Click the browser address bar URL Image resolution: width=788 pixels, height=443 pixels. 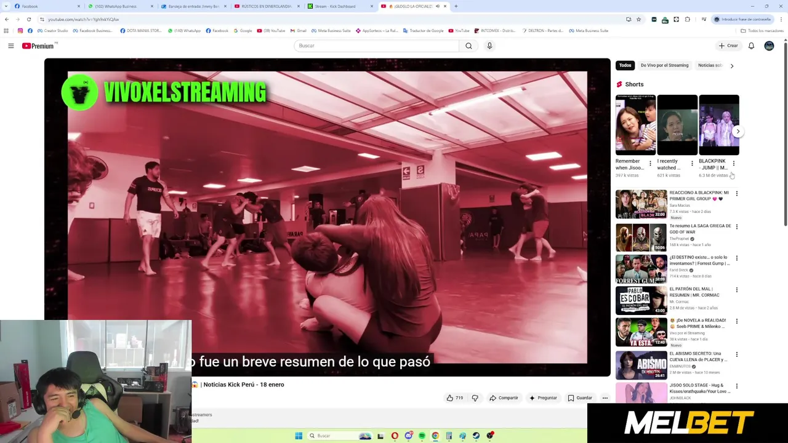pyautogui.click(x=83, y=19)
